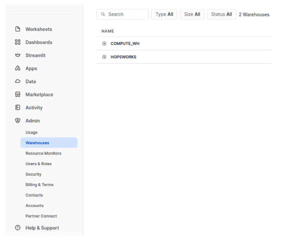Click the Apps icon in sidebar
The width and height of the screenshot is (291, 241).
[18, 69]
